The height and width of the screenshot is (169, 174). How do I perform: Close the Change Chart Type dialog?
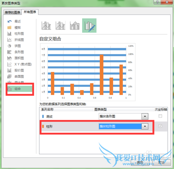tap(167, 2)
